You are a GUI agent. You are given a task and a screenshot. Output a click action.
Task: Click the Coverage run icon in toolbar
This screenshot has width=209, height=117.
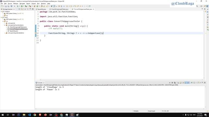click(26, 6)
